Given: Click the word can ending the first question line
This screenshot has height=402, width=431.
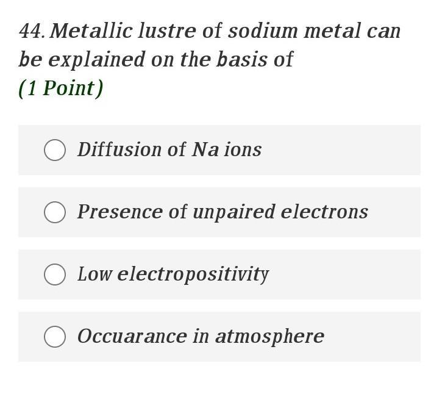Looking at the screenshot, I should (383, 31).
